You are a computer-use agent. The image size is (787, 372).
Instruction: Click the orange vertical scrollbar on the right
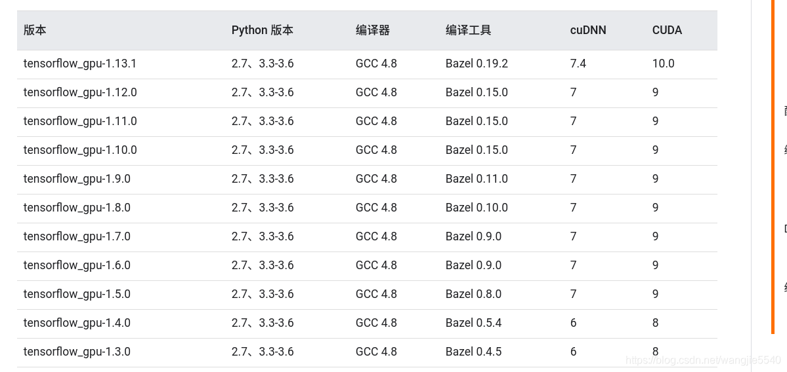773,167
